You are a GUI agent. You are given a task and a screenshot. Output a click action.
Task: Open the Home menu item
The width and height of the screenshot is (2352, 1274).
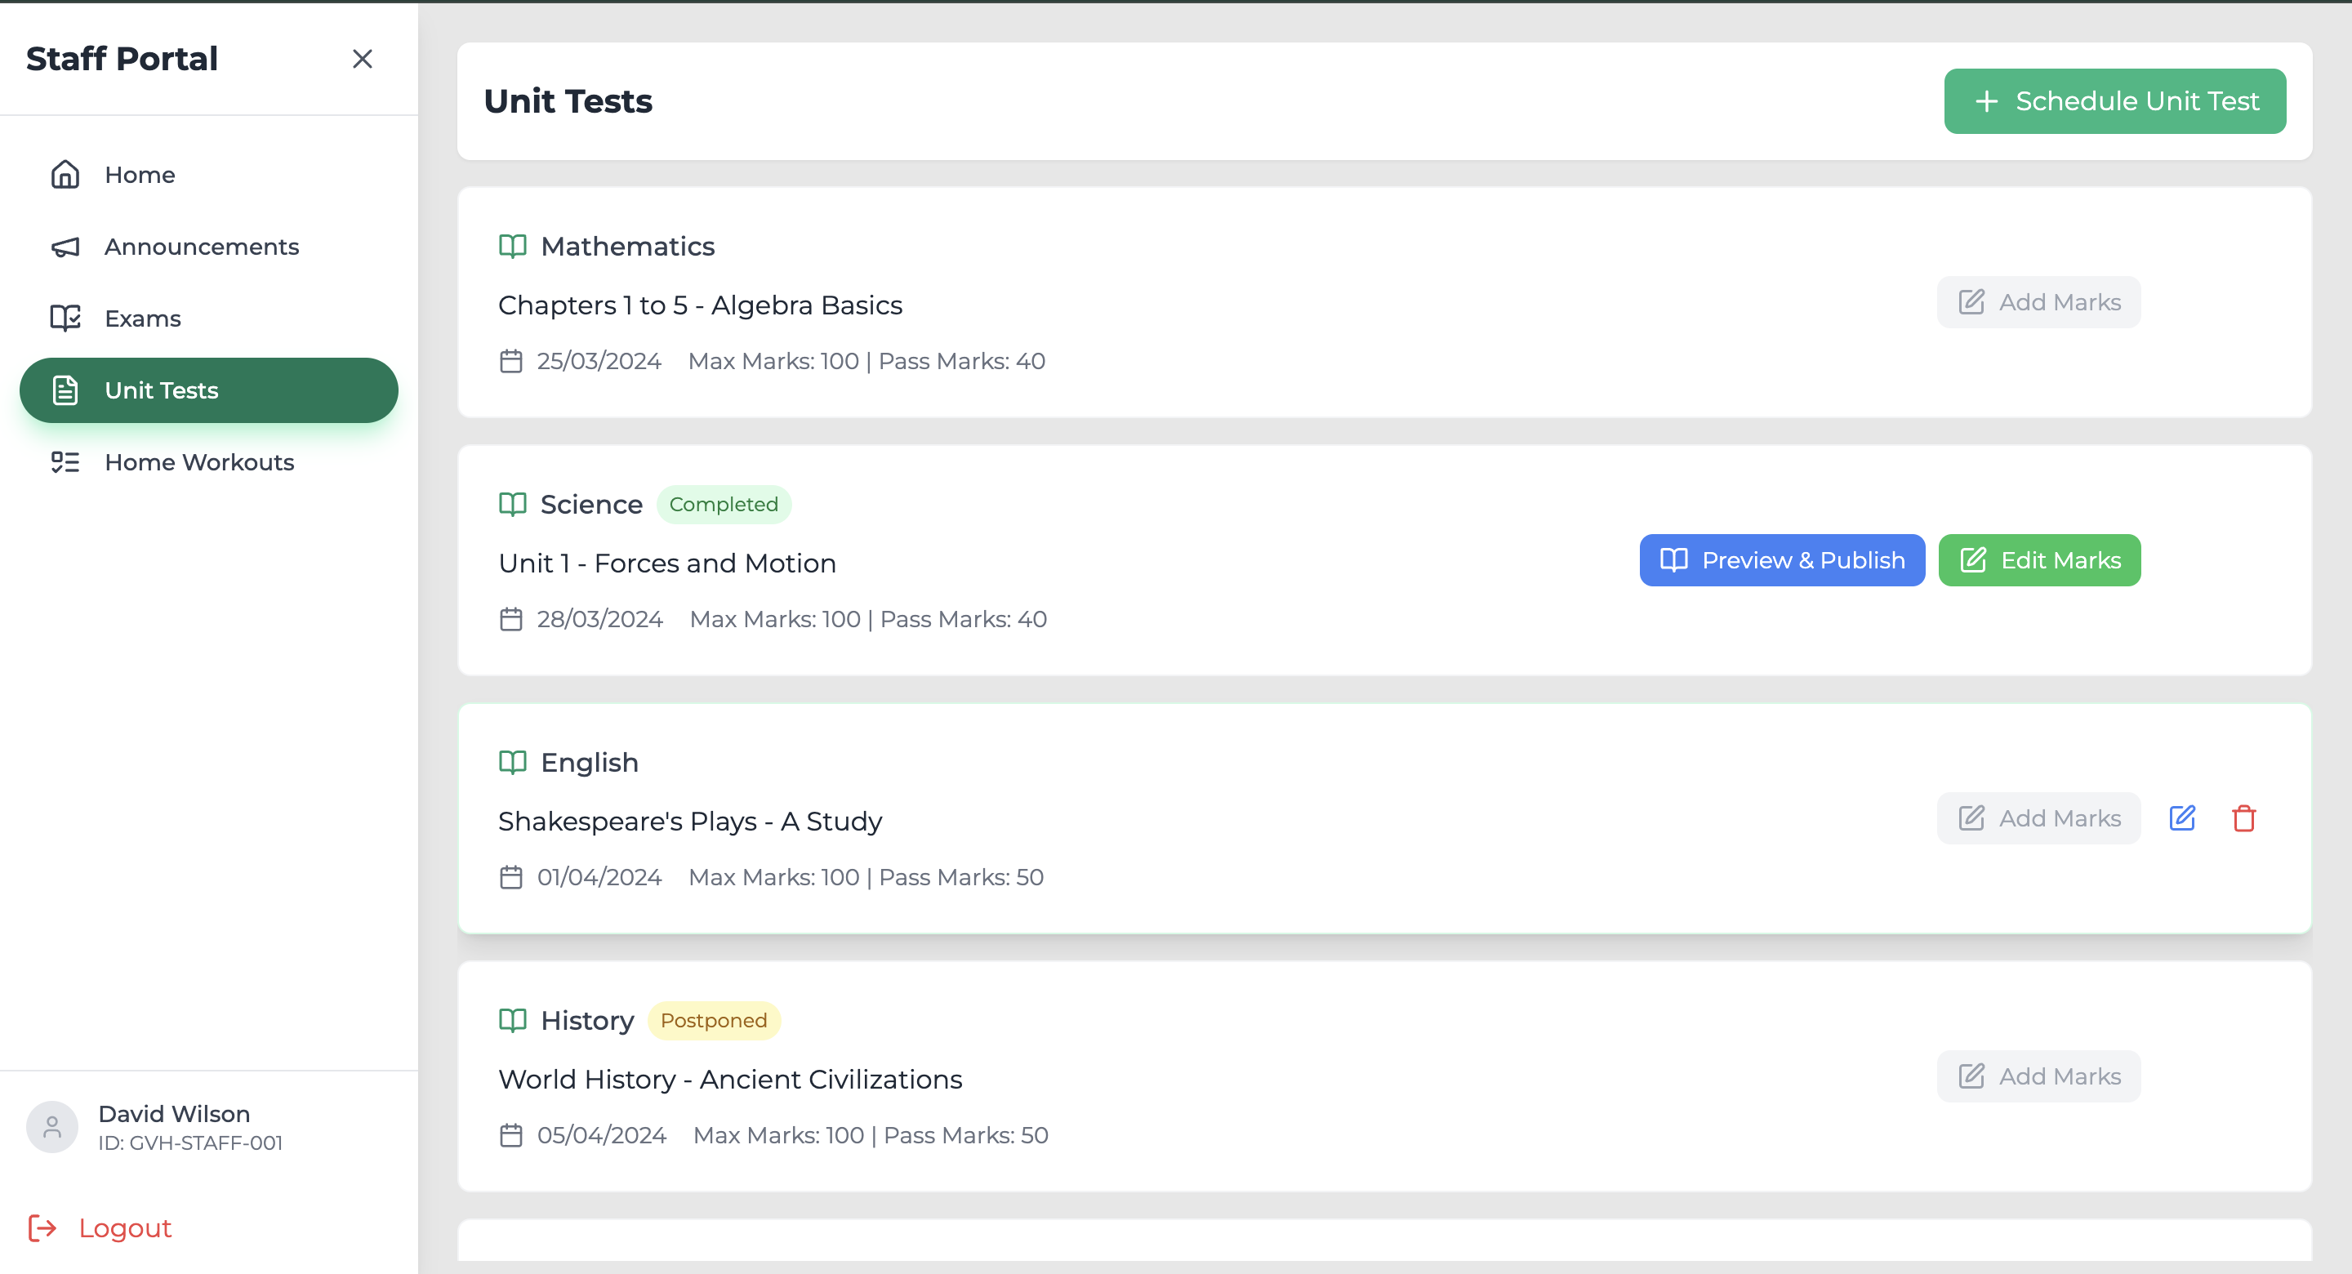(139, 175)
